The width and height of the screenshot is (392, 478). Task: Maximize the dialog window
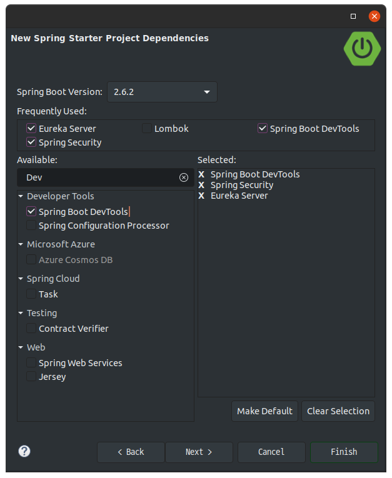click(x=353, y=16)
